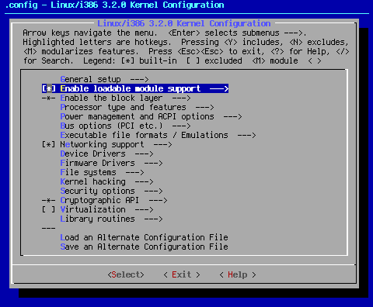Click Save an Alternate Configuration File
This screenshot has height=307, width=373.
coord(144,247)
